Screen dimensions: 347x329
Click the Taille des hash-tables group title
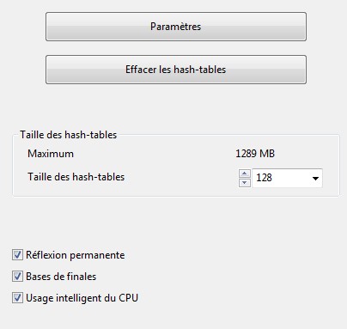click(69, 135)
